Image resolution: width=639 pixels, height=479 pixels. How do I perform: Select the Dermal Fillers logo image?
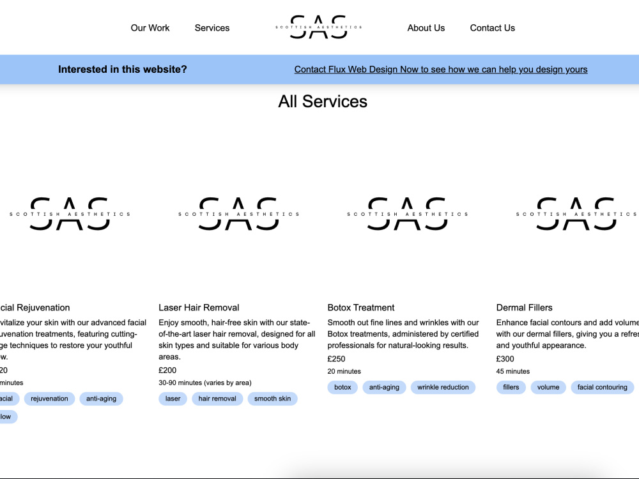tap(576, 214)
